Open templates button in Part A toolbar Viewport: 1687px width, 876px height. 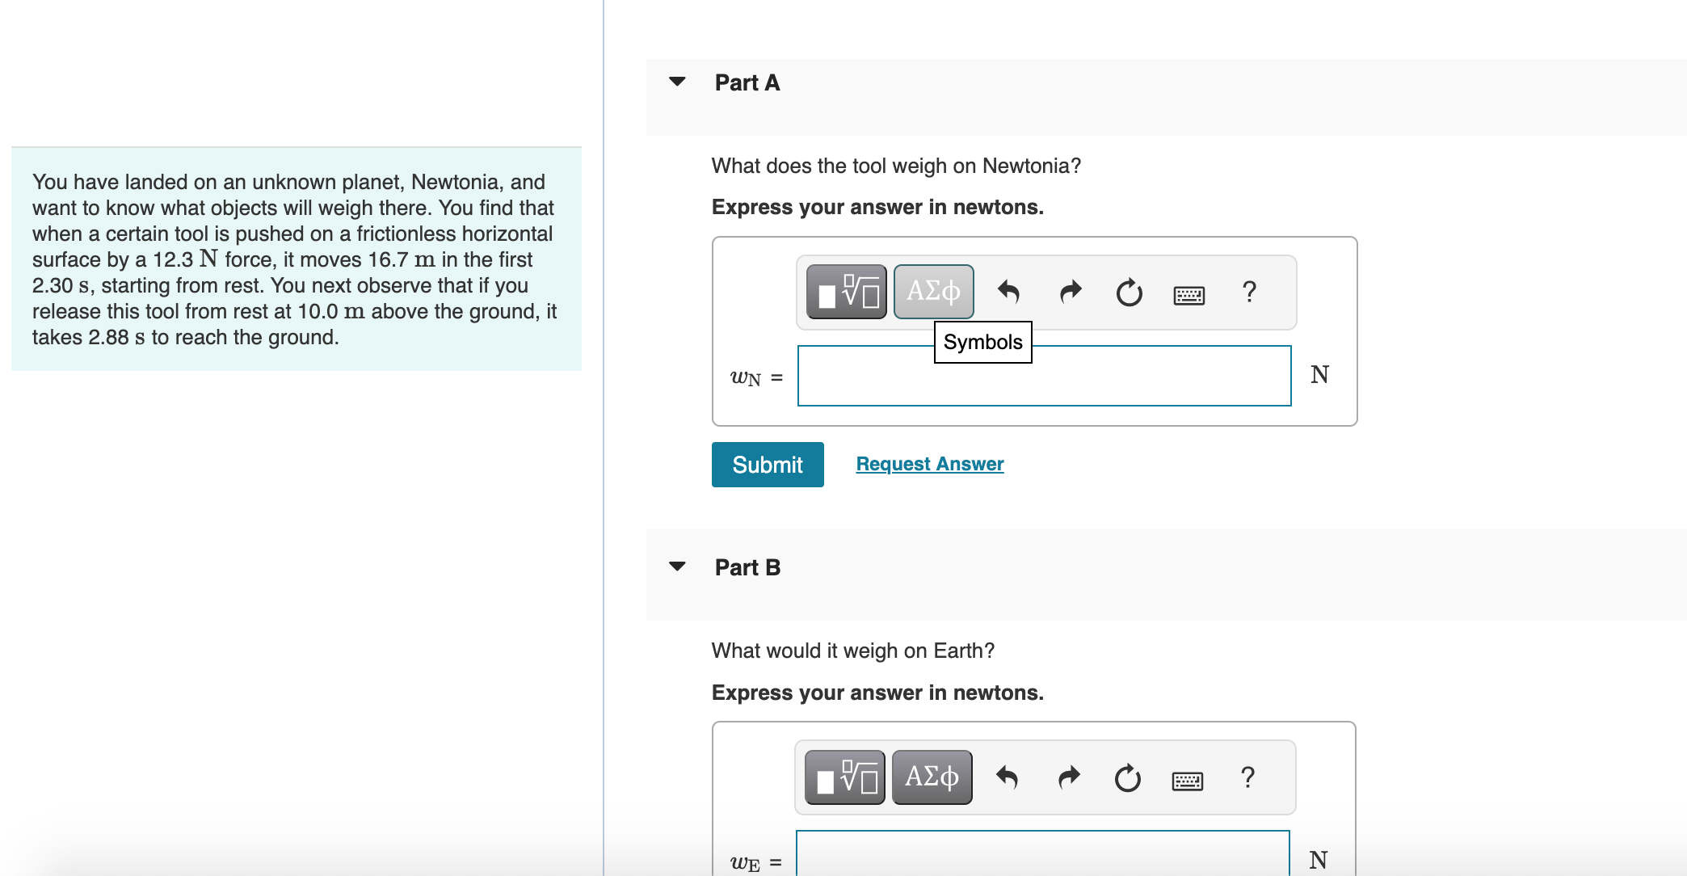[x=846, y=292]
